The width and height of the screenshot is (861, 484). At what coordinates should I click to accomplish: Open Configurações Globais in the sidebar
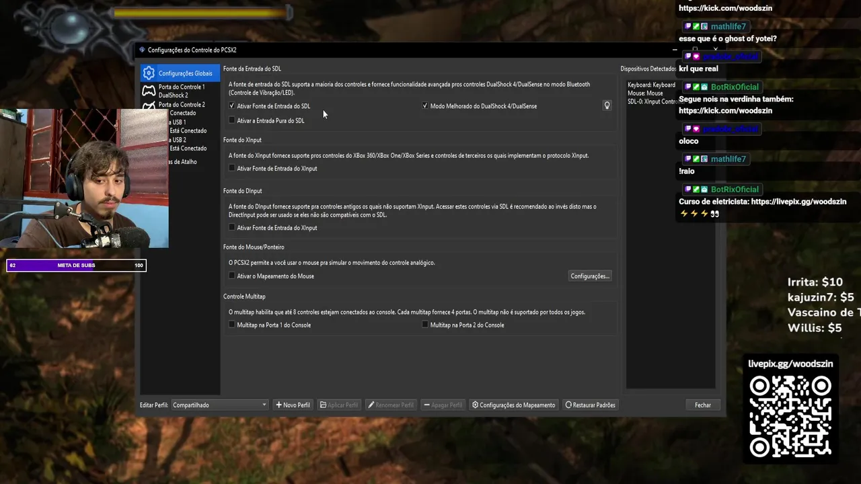point(180,73)
